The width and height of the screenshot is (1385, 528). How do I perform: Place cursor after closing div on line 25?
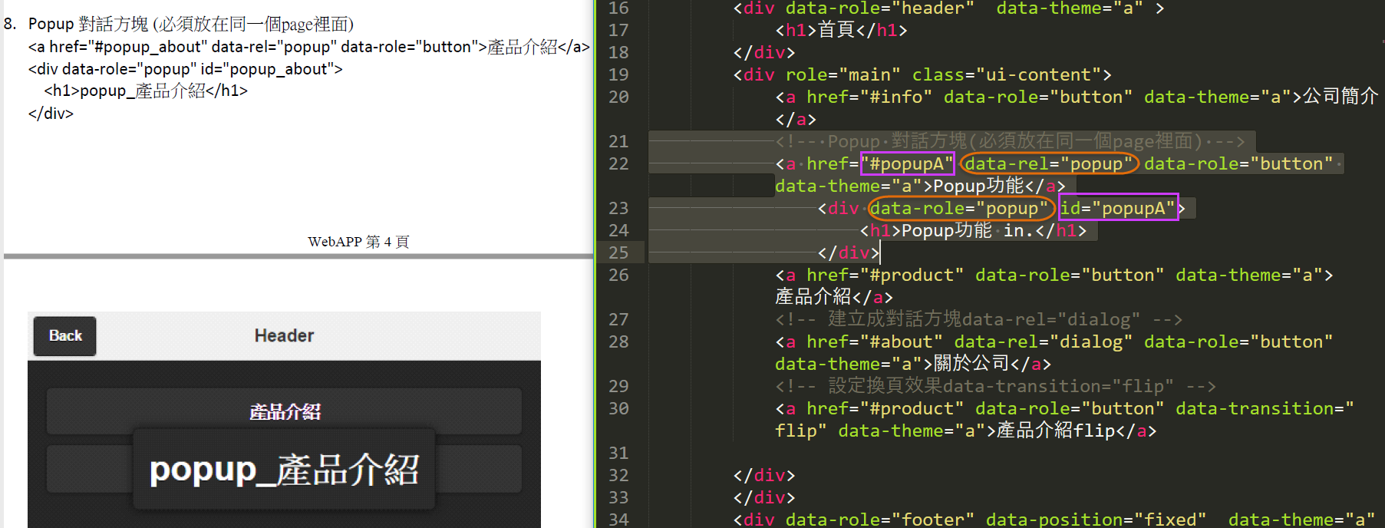click(x=880, y=252)
